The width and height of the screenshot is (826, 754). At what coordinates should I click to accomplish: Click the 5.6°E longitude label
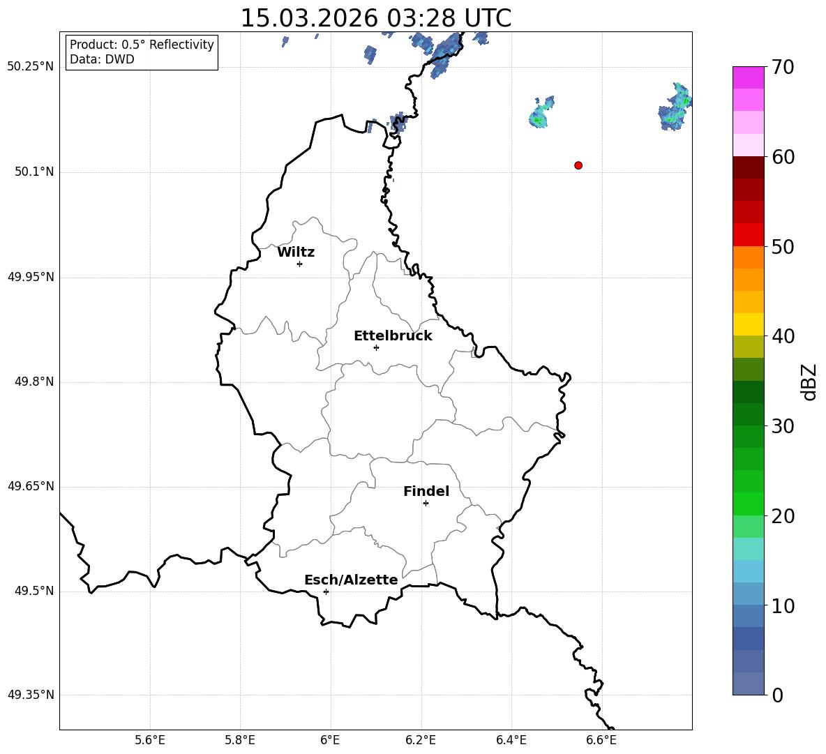point(150,740)
